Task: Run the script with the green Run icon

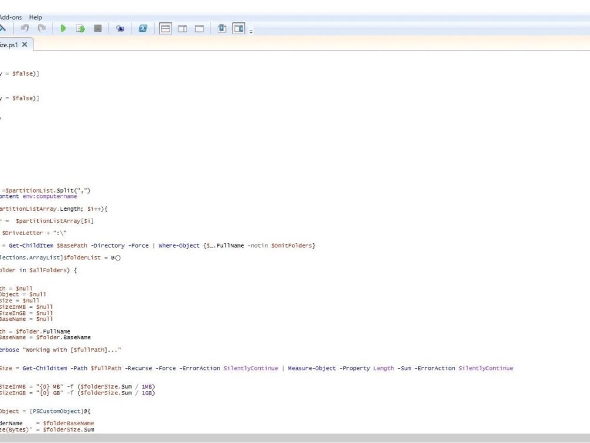Action: pos(63,28)
